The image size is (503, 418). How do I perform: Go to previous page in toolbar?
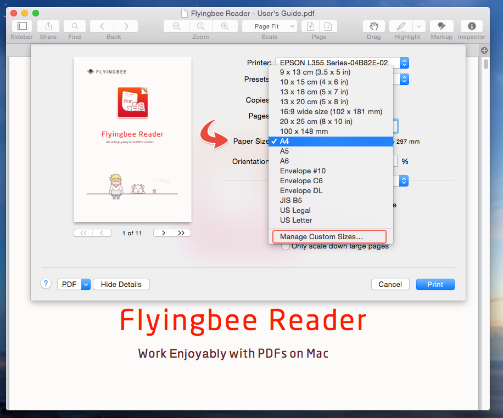pyautogui.click(x=310, y=26)
